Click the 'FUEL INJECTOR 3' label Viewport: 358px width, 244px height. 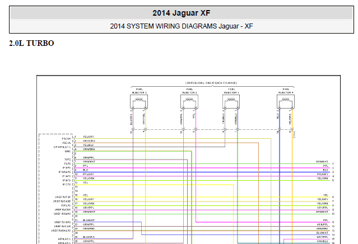coord(189,91)
